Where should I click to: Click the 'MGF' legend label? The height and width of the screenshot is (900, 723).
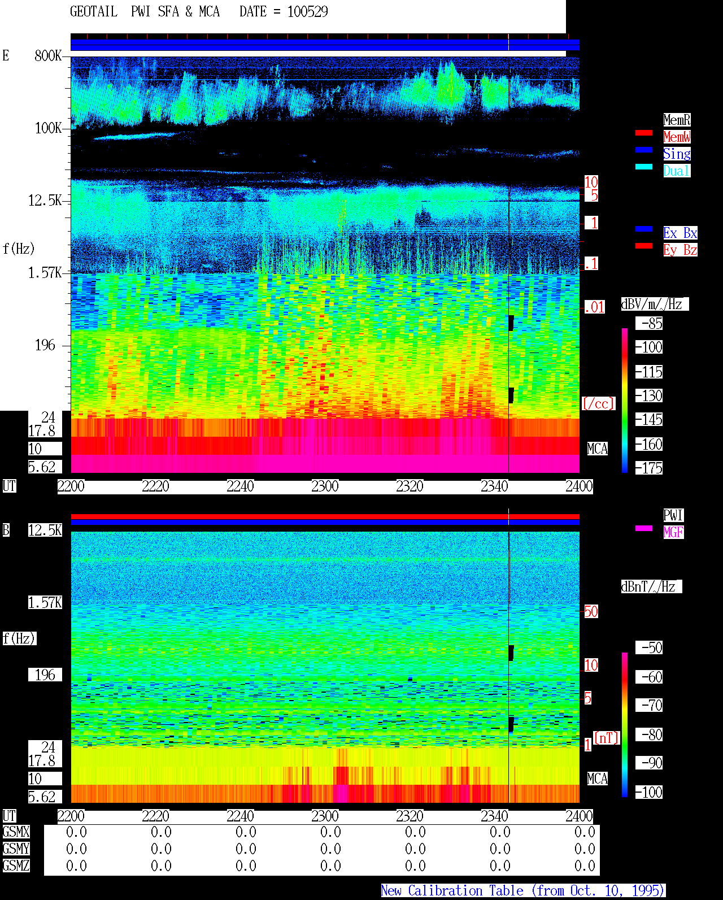click(673, 532)
